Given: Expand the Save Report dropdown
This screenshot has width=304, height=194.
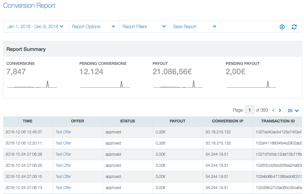Looking at the screenshot, I should click(195, 26).
